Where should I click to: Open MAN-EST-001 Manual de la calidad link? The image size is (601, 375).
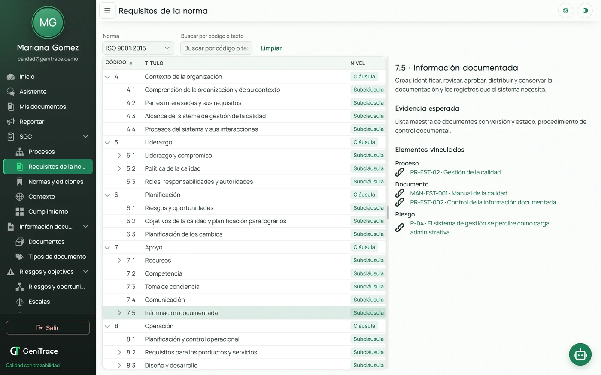(458, 193)
